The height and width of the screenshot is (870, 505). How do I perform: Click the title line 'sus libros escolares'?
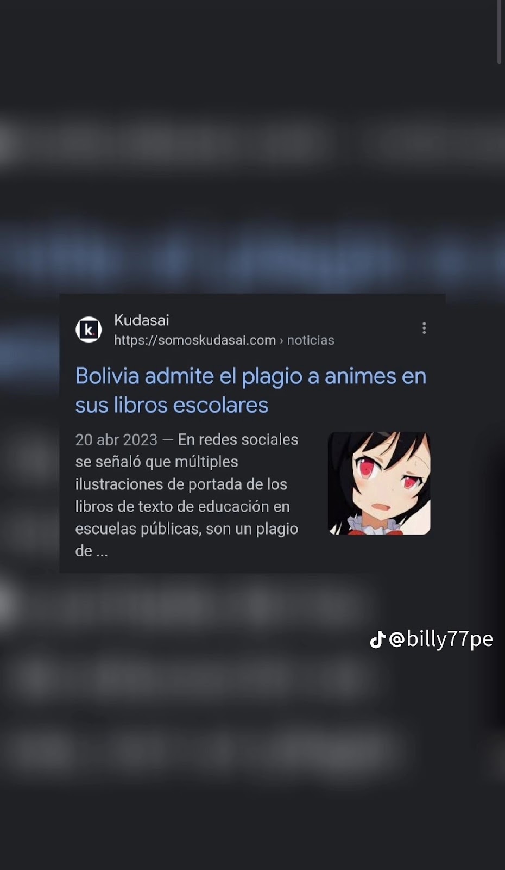tap(172, 405)
